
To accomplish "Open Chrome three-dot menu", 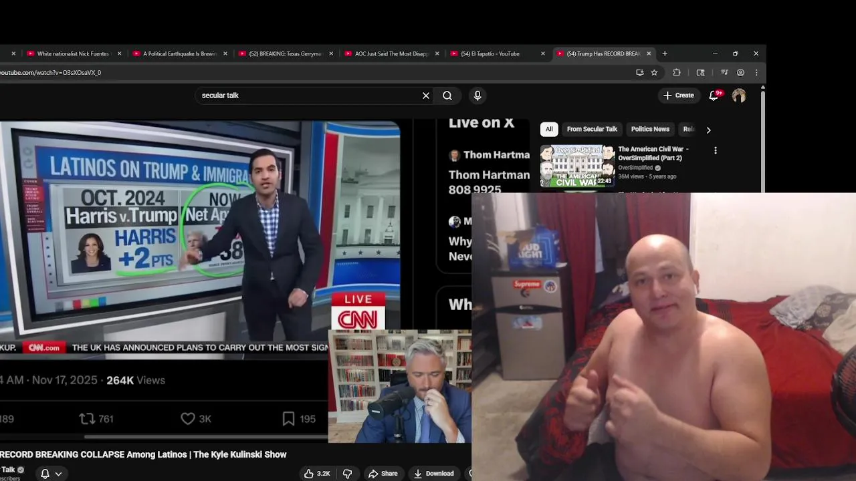I will [756, 72].
